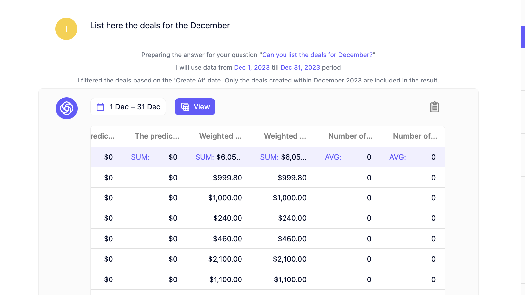Click the table icon on the View button
This screenshot has width=526, height=295.
[185, 107]
